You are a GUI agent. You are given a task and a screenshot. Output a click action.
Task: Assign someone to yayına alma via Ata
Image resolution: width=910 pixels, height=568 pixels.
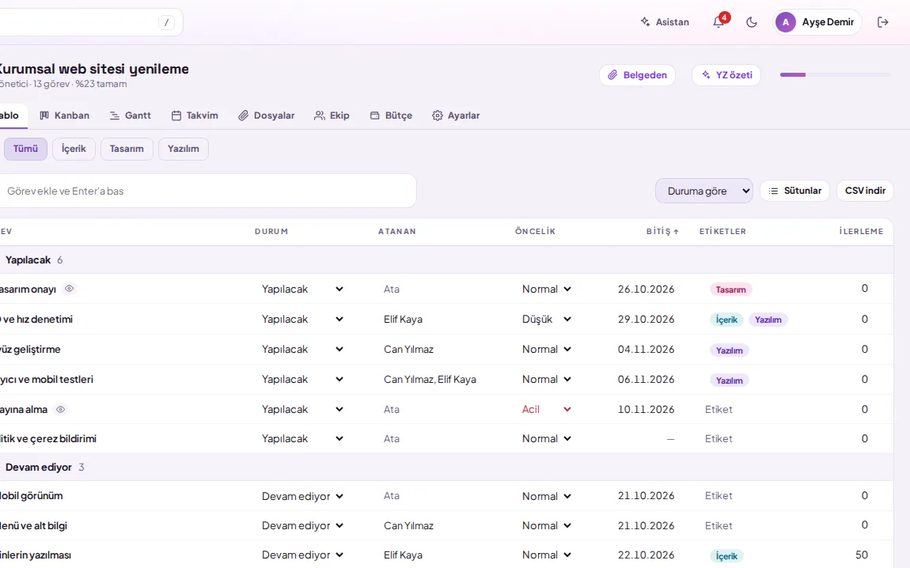391,409
